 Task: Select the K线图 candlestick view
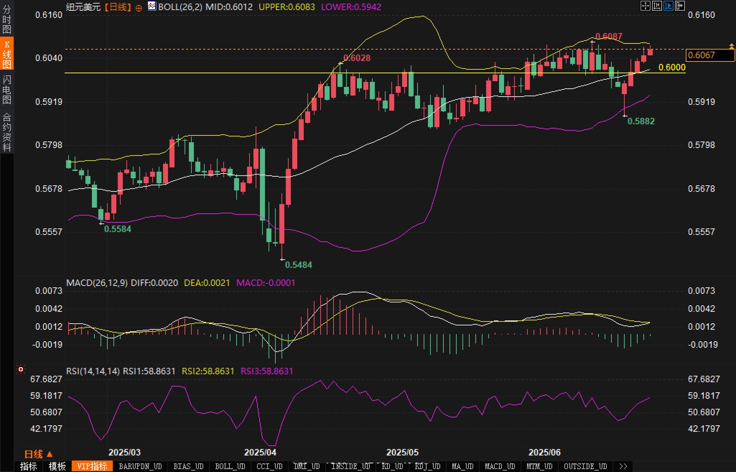pos(7,54)
